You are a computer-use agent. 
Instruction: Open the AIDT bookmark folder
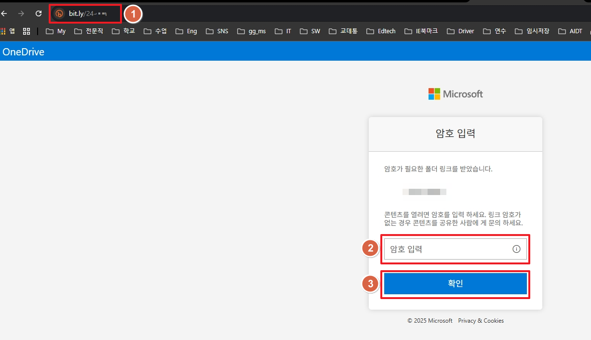pyautogui.click(x=570, y=31)
